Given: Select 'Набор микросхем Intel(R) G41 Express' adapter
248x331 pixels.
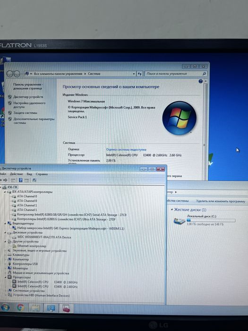Looking at the screenshot, I should [x=71, y=228].
